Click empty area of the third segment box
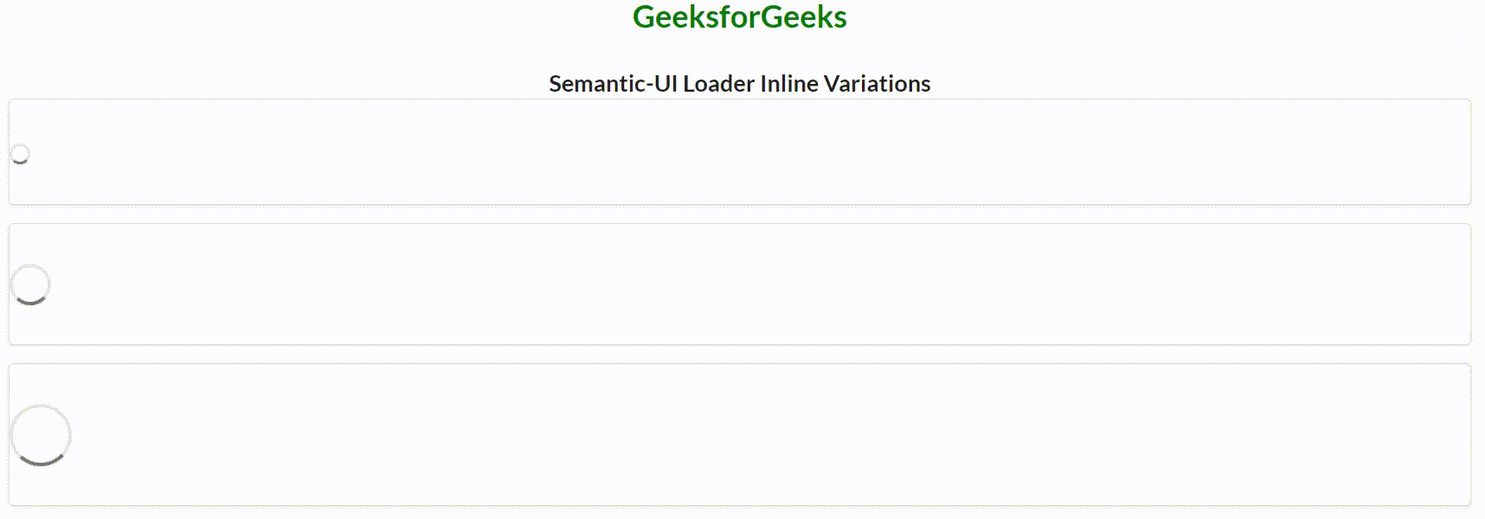This screenshot has width=1485, height=519. [x=736, y=435]
